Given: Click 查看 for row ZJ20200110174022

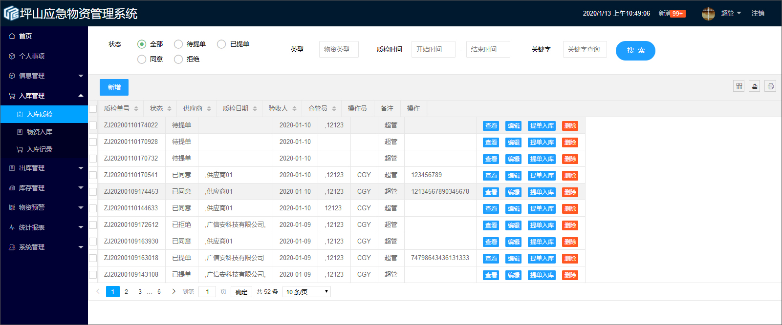Looking at the screenshot, I should click(491, 126).
